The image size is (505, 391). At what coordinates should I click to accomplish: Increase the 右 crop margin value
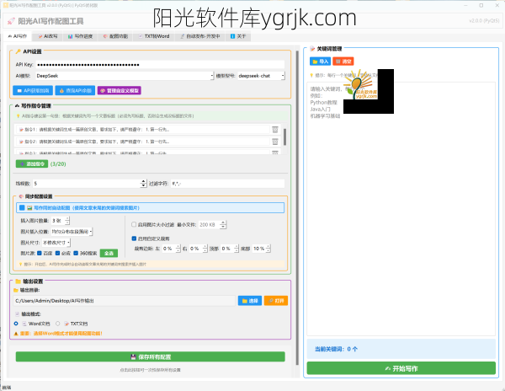click(x=205, y=247)
